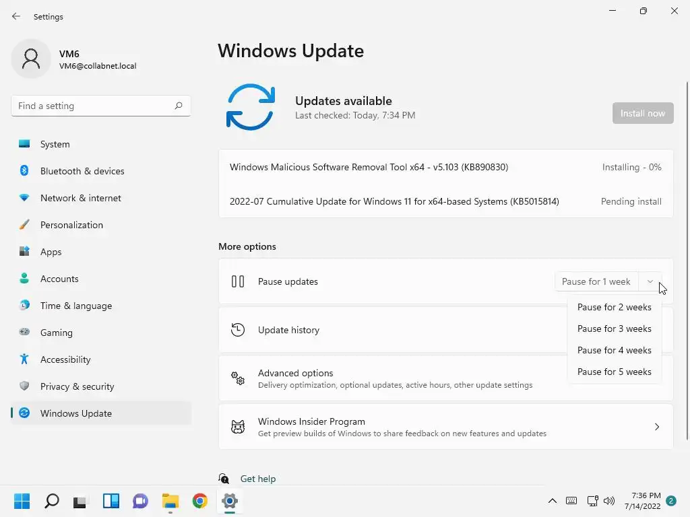Click the Windows Insider Program cat icon
The height and width of the screenshot is (517, 690).
(238, 426)
